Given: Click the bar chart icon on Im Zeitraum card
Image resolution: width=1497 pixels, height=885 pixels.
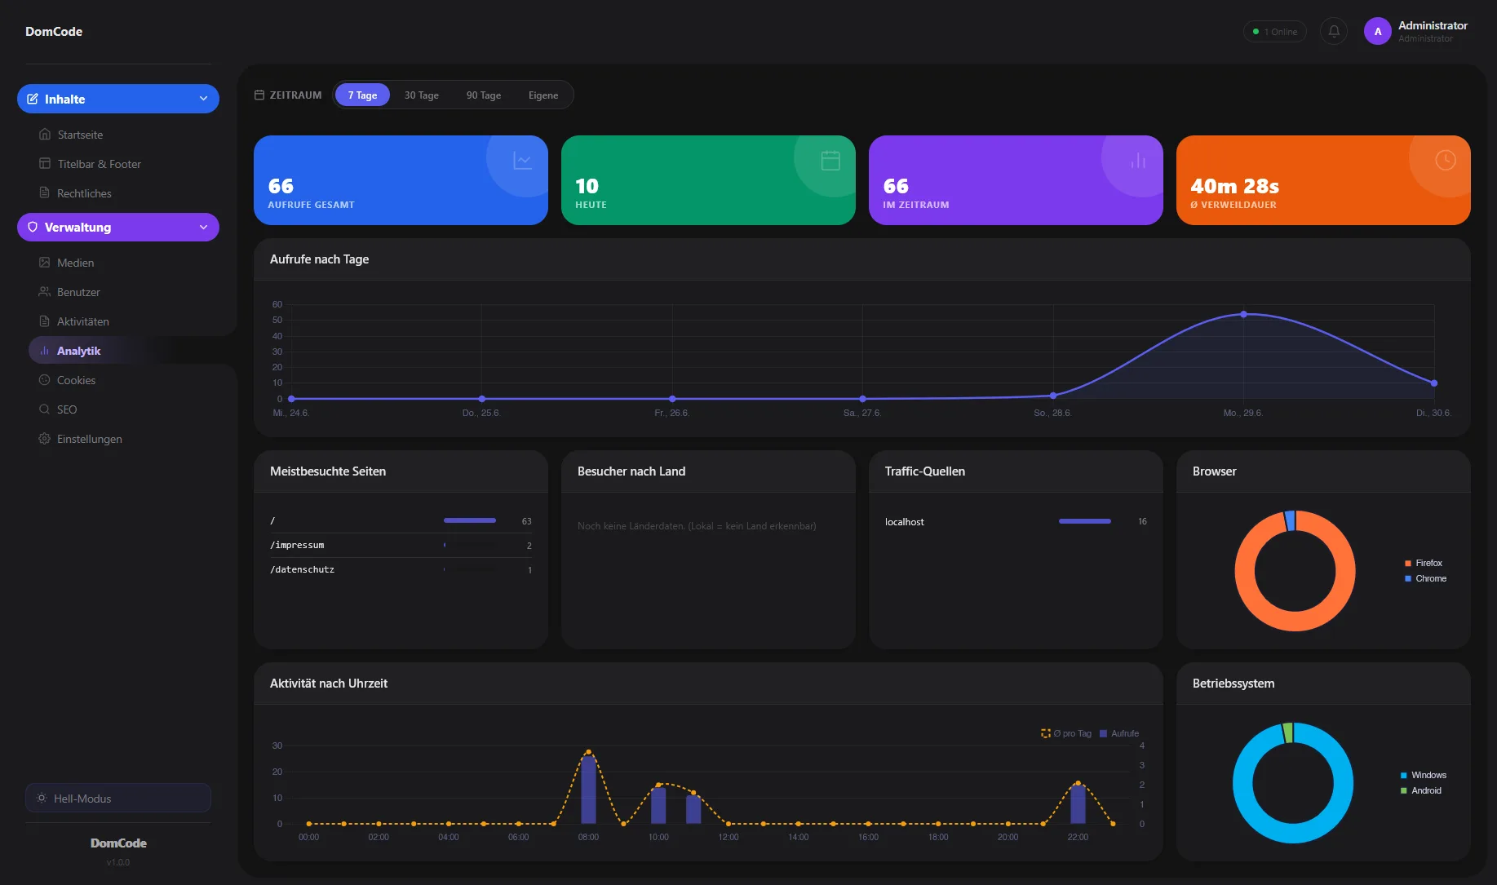Looking at the screenshot, I should [1138, 161].
